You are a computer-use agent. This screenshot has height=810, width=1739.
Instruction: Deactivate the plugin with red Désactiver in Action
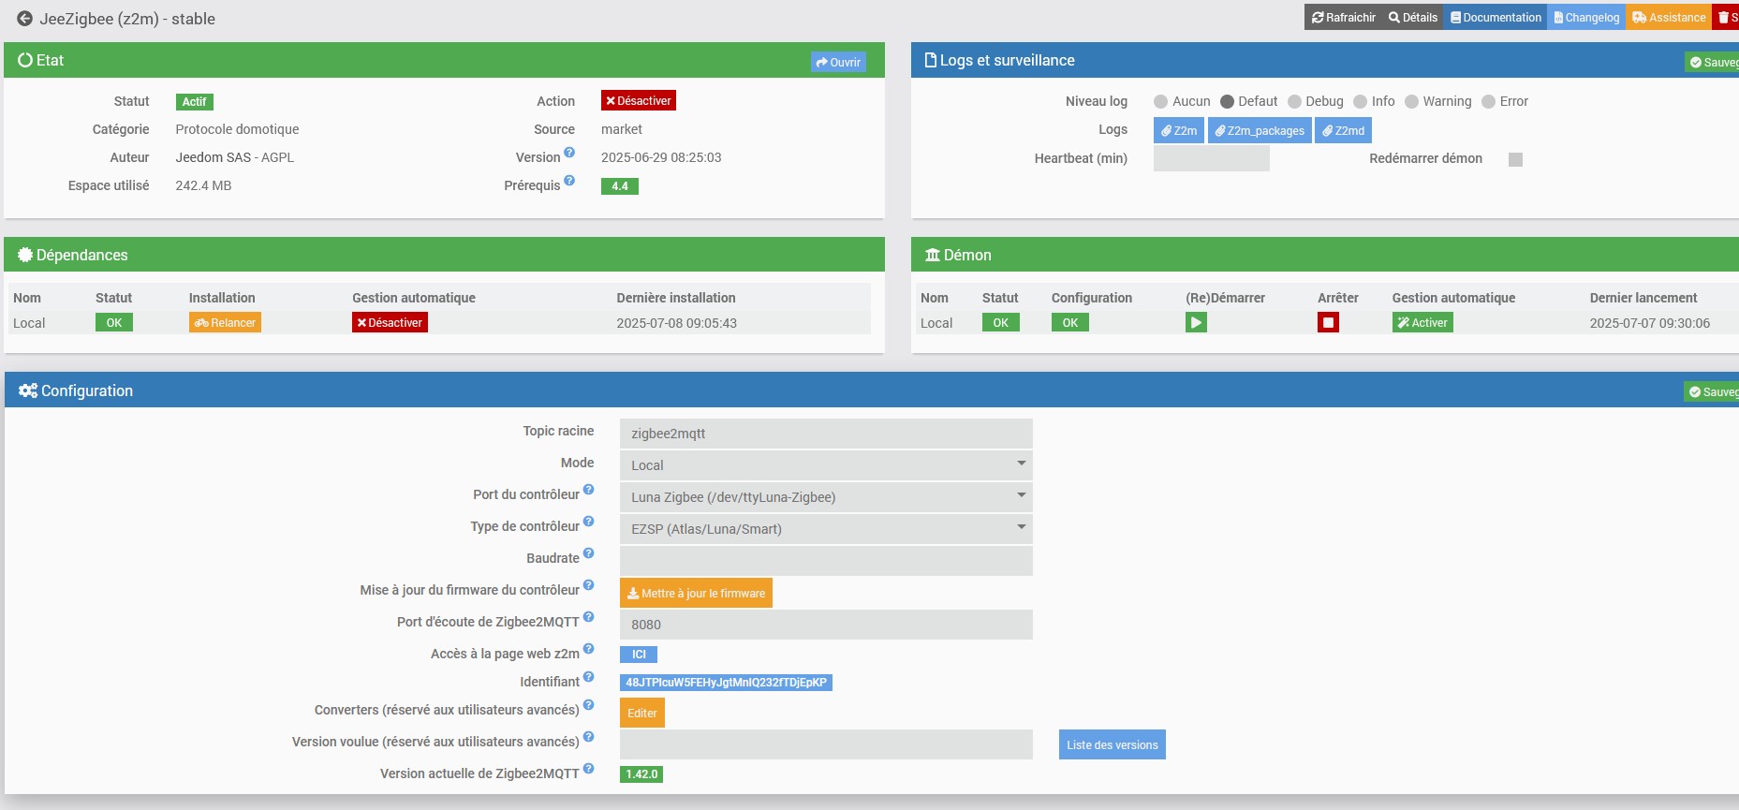pyautogui.click(x=639, y=101)
